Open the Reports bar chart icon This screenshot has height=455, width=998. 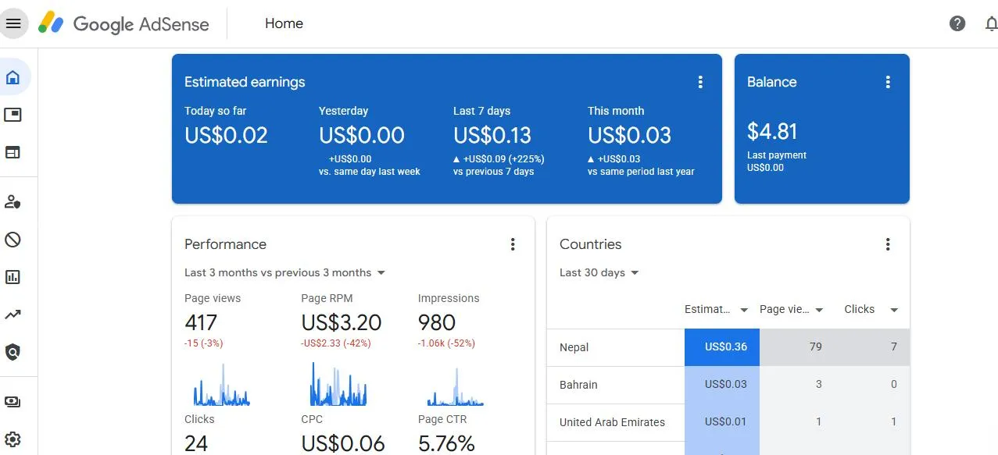tap(13, 277)
